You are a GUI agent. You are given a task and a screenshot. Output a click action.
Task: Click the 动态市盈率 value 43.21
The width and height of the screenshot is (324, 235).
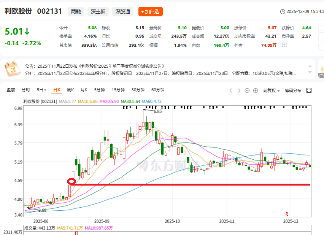click(271, 36)
